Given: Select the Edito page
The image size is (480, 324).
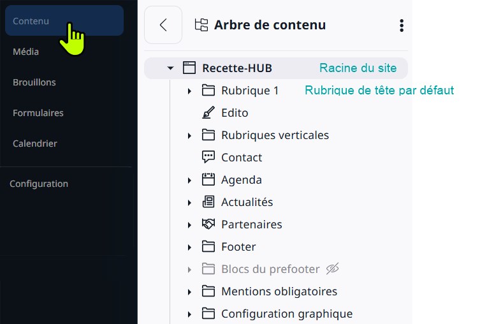Looking at the screenshot, I should click(235, 113).
